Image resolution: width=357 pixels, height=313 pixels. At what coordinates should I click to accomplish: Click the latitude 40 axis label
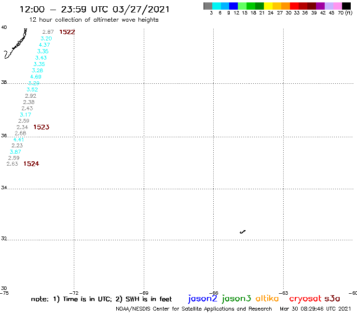coord(4,27)
